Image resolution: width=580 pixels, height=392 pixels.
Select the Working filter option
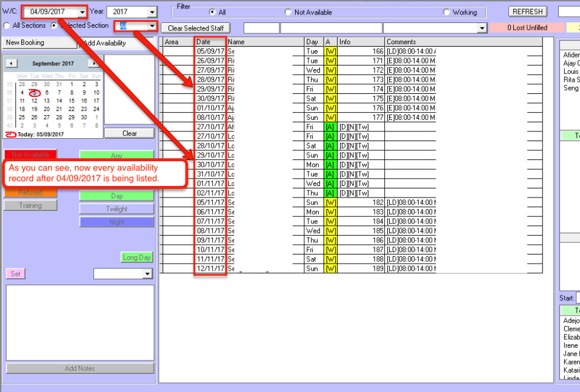[447, 12]
